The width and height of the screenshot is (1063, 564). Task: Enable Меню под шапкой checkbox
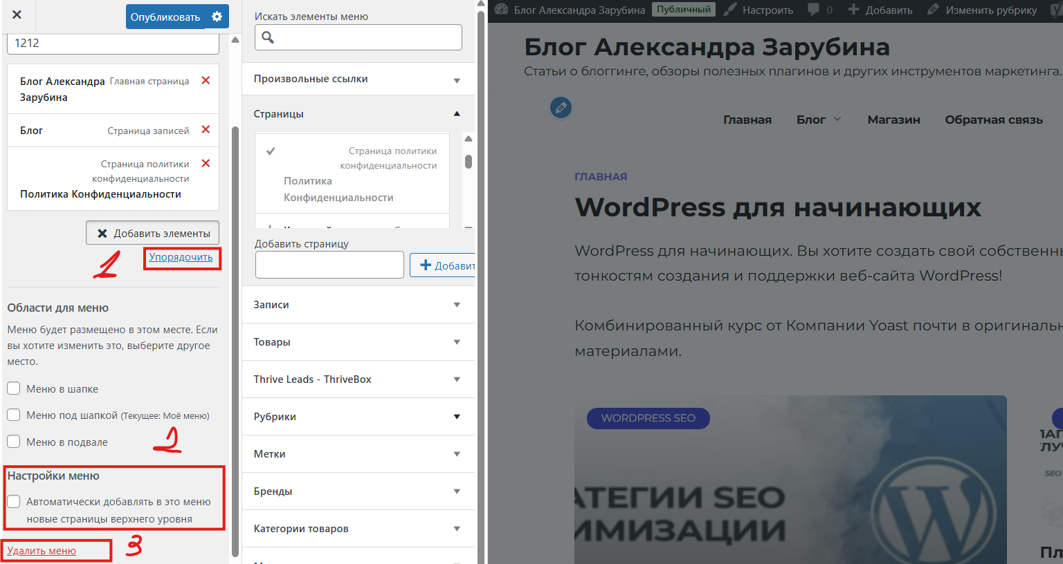[x=14, y=415]
